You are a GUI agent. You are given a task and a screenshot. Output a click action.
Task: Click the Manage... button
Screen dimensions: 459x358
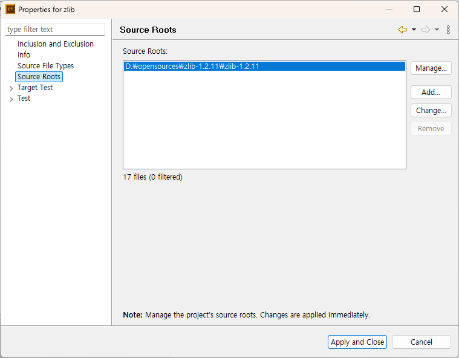[431, 68]
